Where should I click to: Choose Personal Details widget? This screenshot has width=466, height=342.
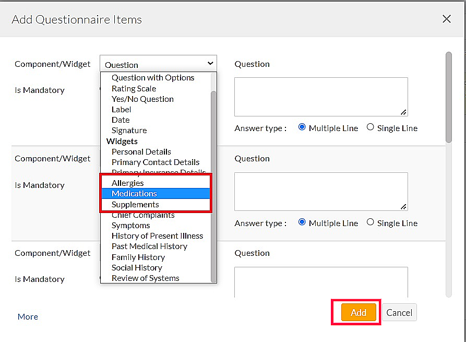141,151
